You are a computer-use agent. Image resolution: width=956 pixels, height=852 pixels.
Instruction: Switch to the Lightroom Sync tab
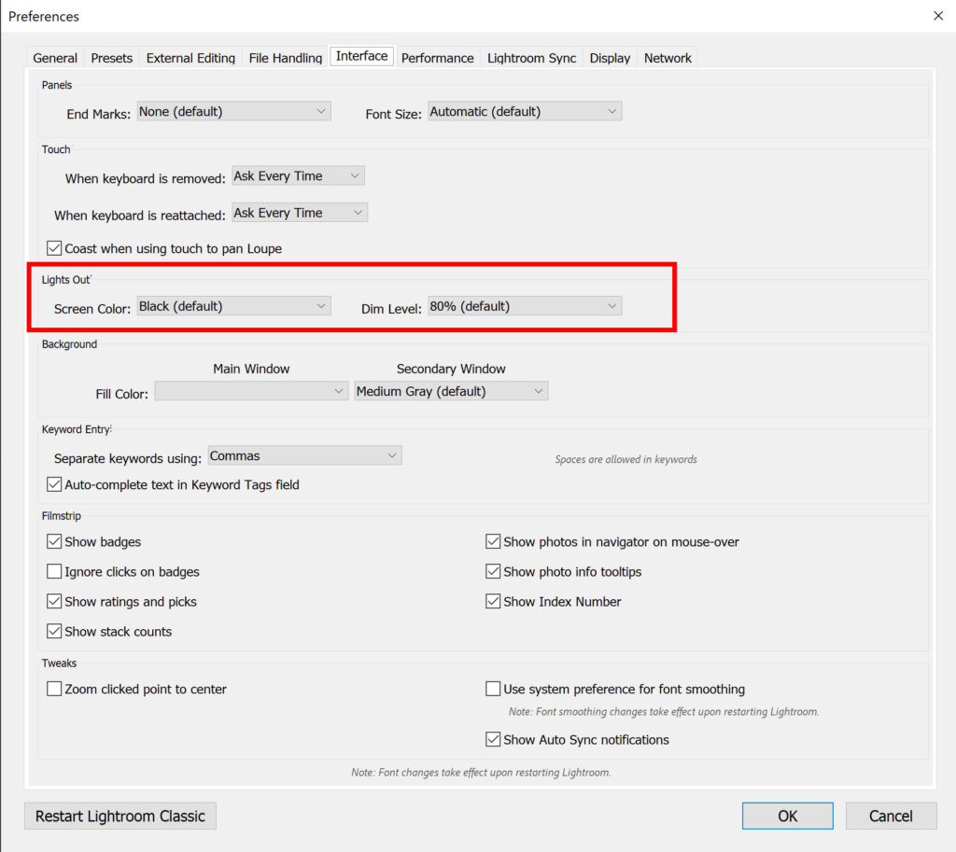pos(531,58)
